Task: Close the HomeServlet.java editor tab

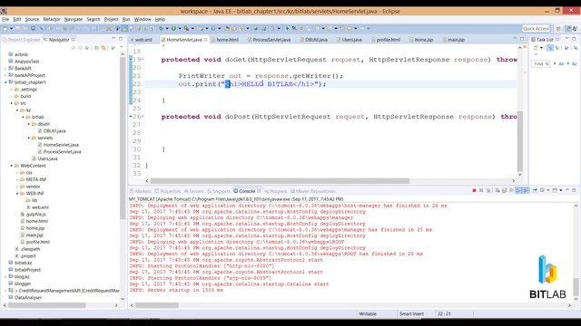Action: [x=206, y=40]
